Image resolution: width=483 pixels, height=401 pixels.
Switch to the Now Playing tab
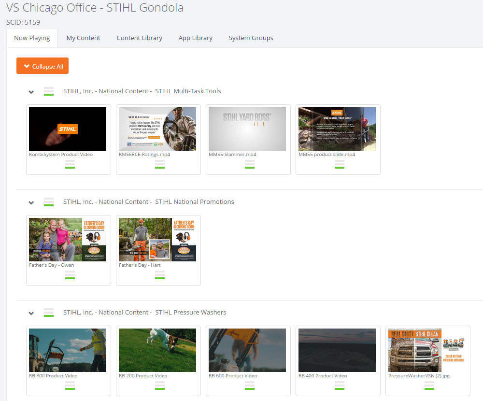tap(32, 38)
